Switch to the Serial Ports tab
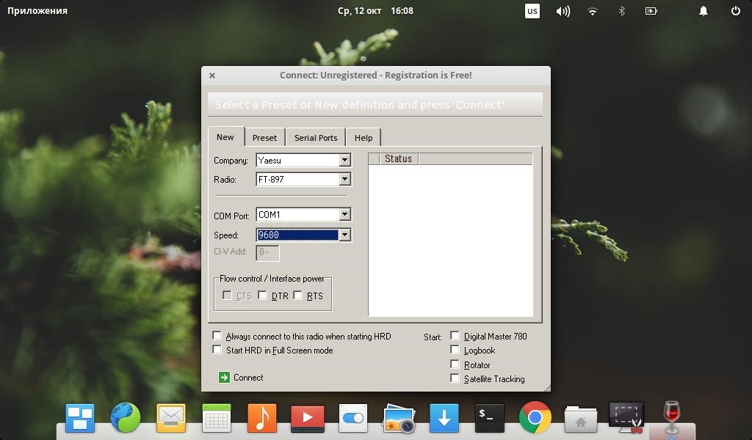The height and width of the screenshot is (440, 752). 316,137
